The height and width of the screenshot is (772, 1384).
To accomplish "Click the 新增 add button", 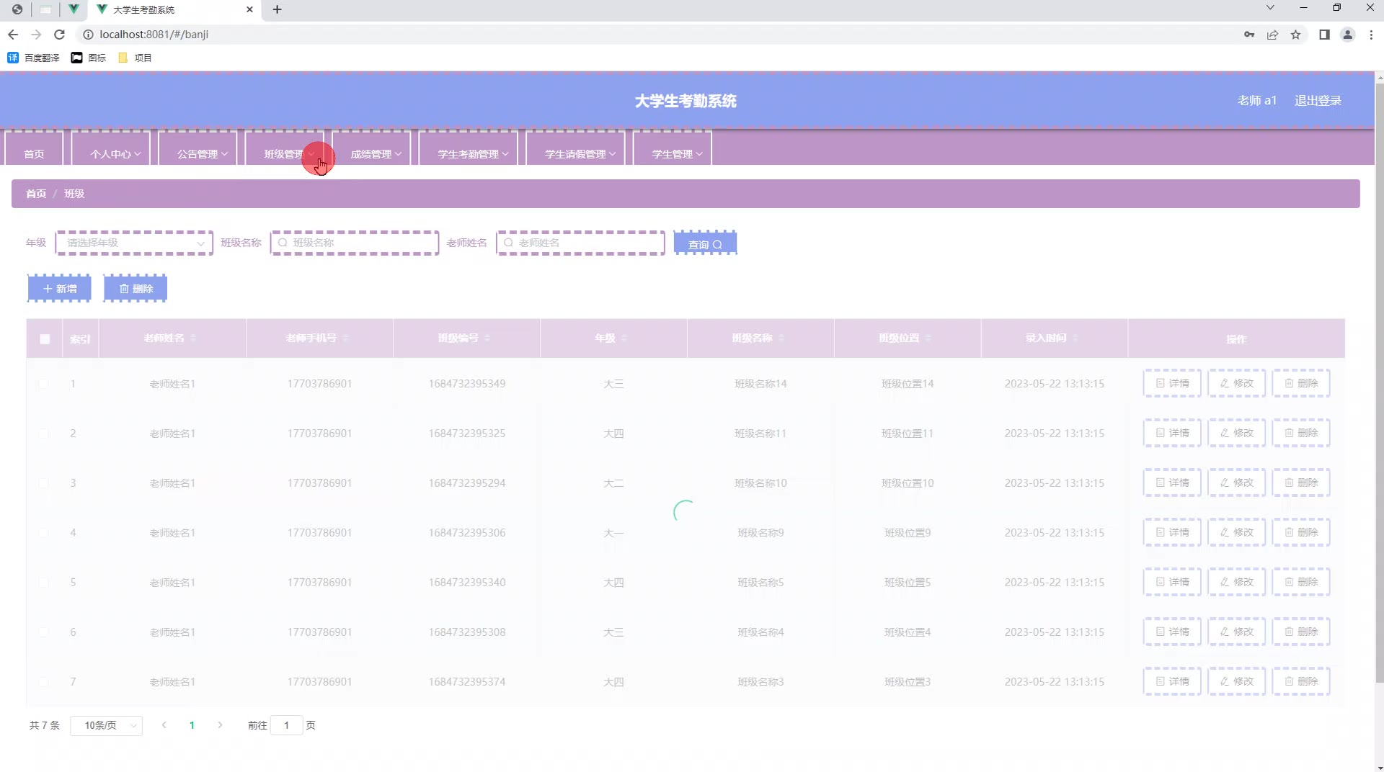I will pyautogui.click(x=59, y=289).
